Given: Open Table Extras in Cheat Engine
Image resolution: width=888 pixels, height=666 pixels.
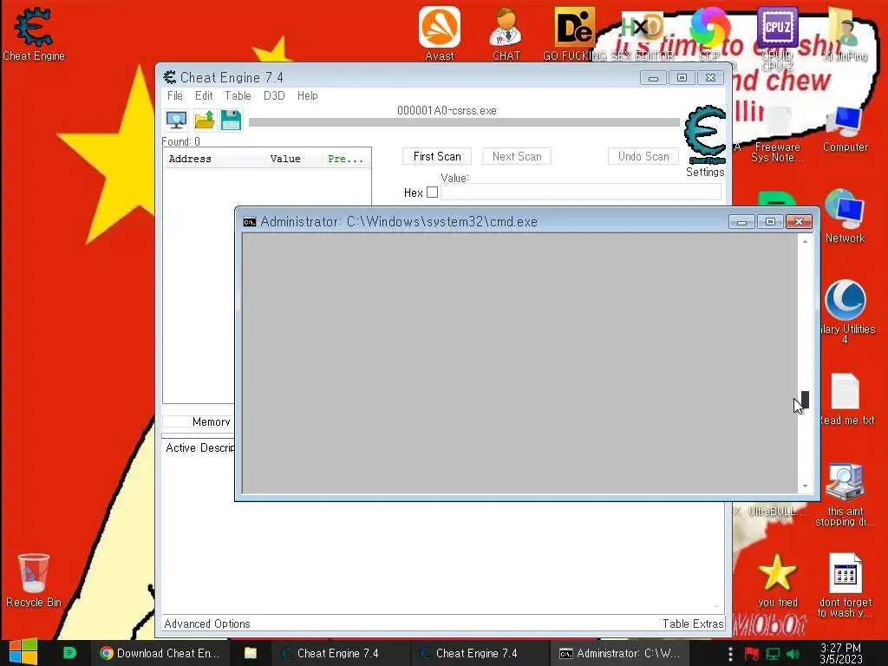Looking at the screenshot, I should pos(693,624).
